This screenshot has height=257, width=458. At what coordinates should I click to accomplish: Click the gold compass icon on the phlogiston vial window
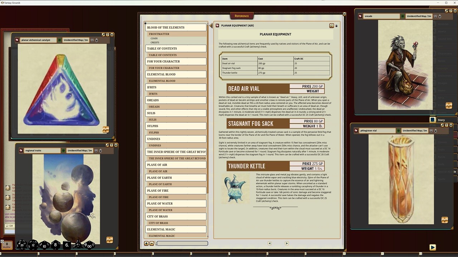(x=445, y=220)
